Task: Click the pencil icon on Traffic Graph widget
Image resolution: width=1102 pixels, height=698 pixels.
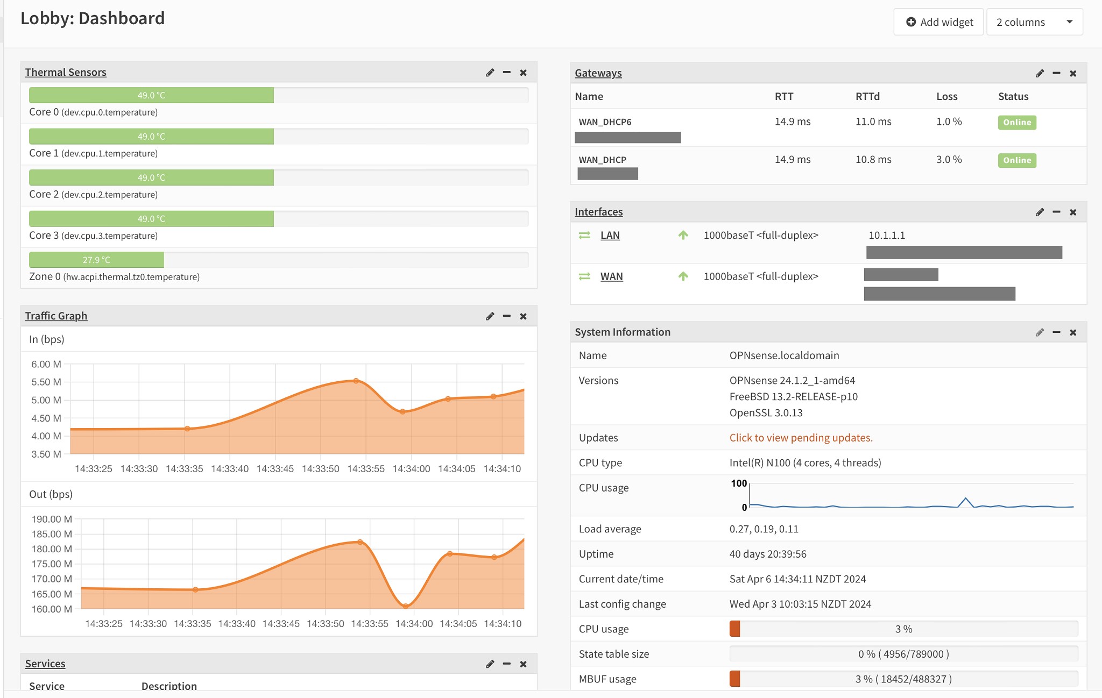Action: 490,316
